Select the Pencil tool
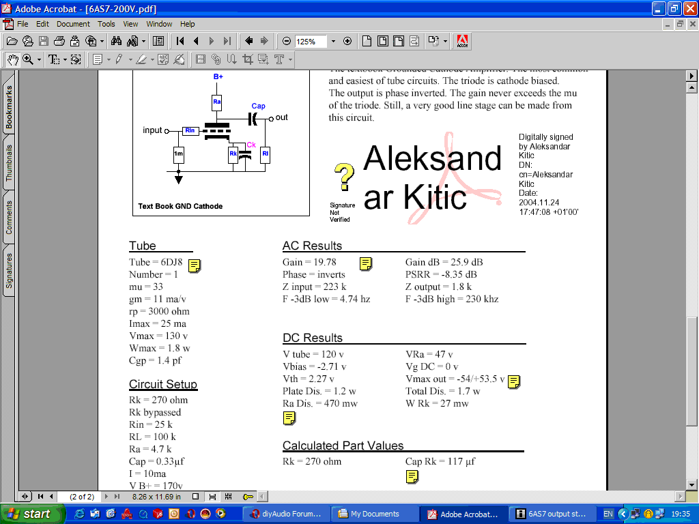699x524 pixels. 119,59
